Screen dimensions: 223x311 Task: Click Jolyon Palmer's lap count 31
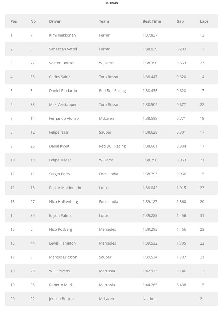(202, 216)
